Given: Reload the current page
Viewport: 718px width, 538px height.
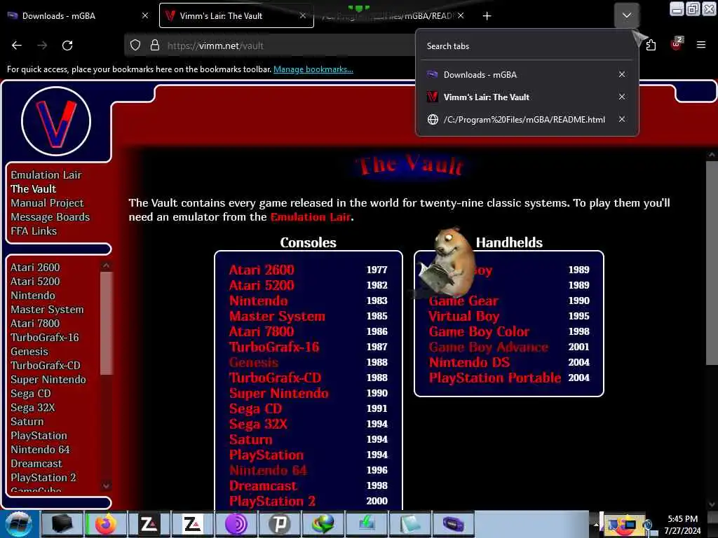Looking at the screenshot, I should tap(67, 46).
